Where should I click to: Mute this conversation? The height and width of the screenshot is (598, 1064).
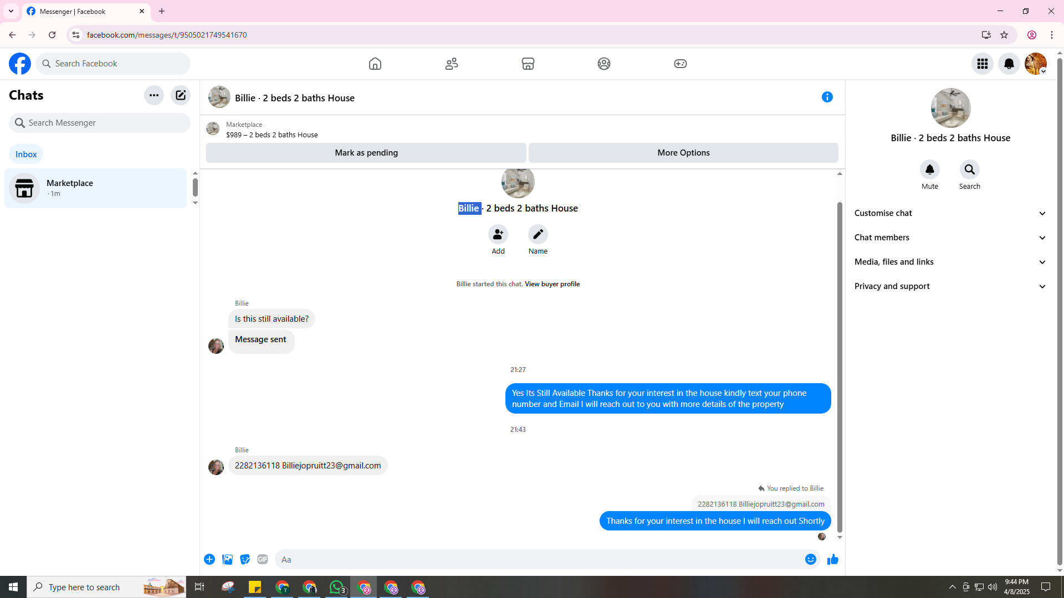(929, 170)
